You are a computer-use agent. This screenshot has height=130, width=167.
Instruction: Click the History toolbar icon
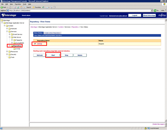pyautogui.click(x=43, y=7)
